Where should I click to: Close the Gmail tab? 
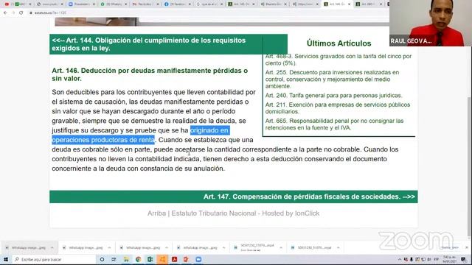[158, 4]
